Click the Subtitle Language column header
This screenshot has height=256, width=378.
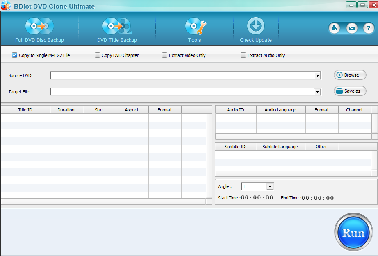280,147
